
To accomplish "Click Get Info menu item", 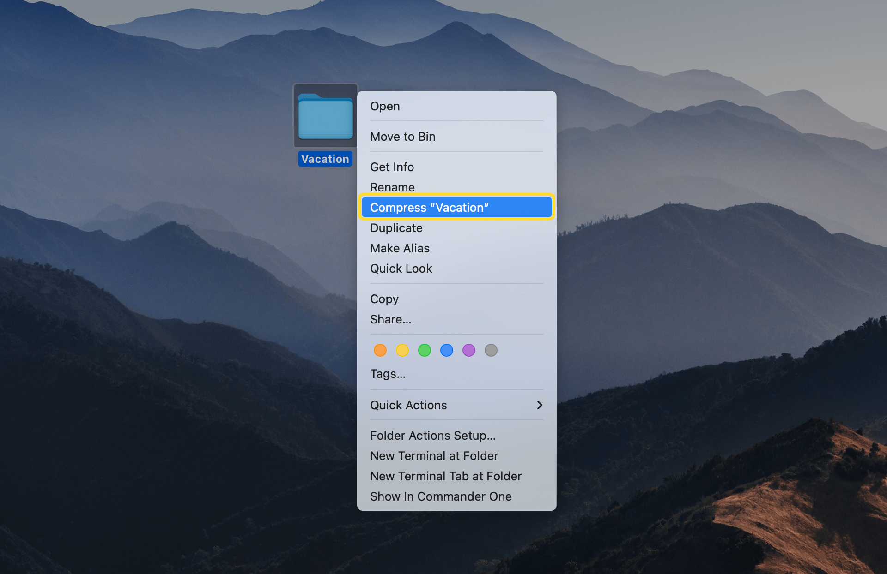I will click(392, 167).
